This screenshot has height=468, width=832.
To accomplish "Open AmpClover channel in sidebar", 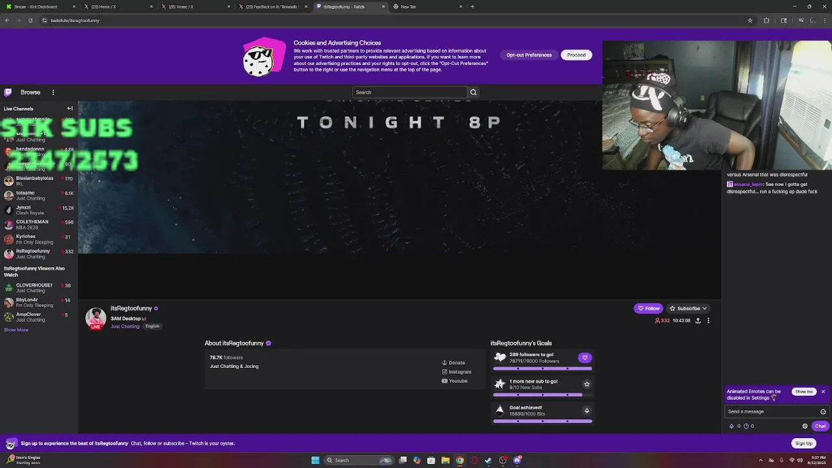I will point(39,317).
